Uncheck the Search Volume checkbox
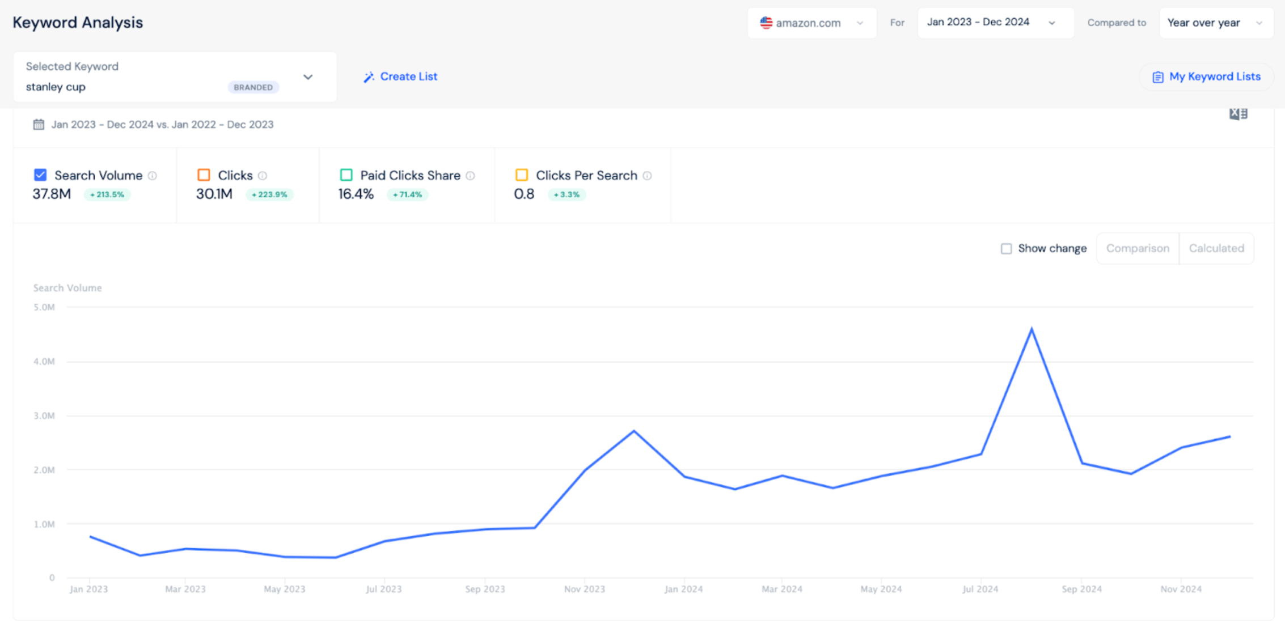Screen dimensions: 1285x628 click(40, 175)
